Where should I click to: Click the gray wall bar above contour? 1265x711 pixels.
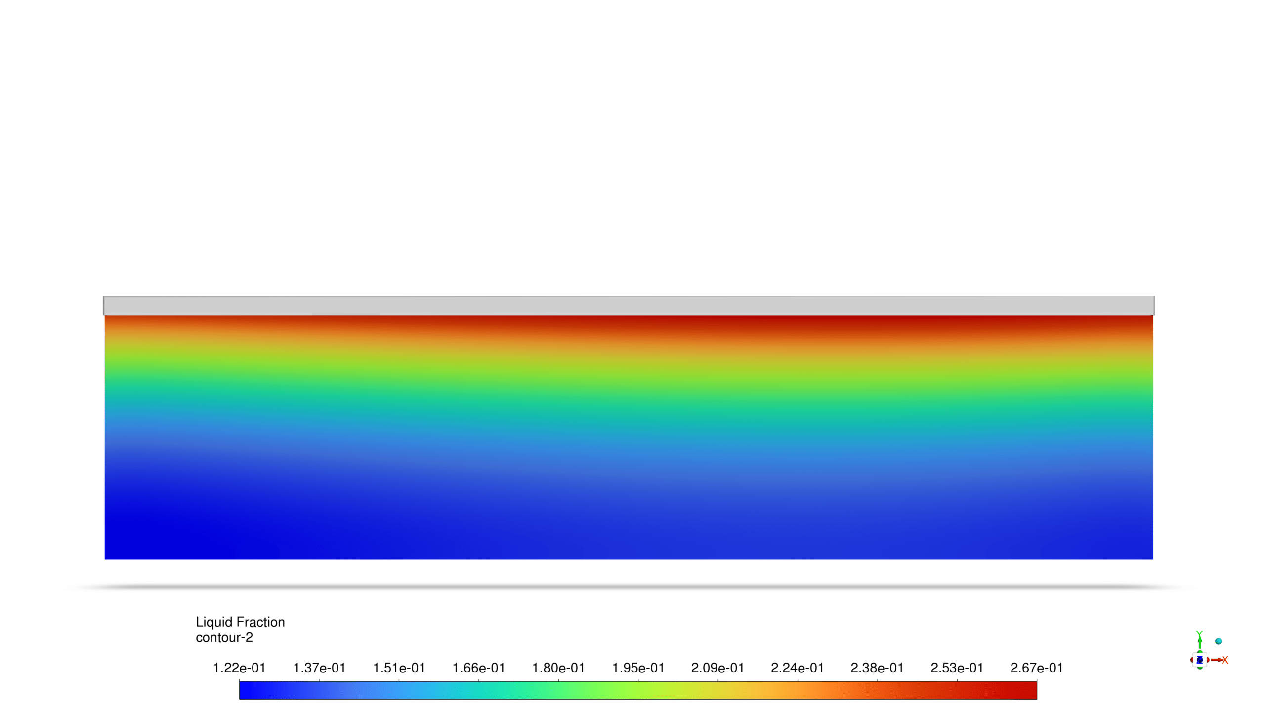point(629,306)
